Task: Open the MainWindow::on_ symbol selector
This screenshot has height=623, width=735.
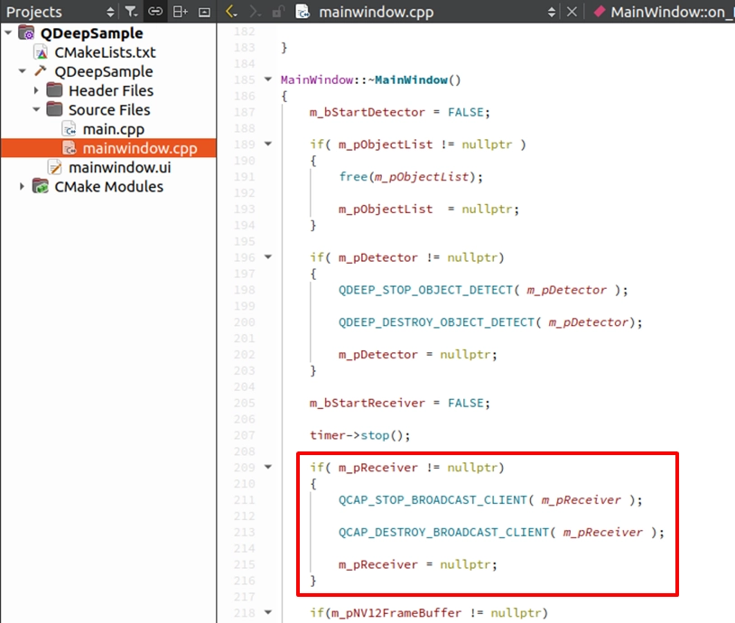Action: coord(664,12)
